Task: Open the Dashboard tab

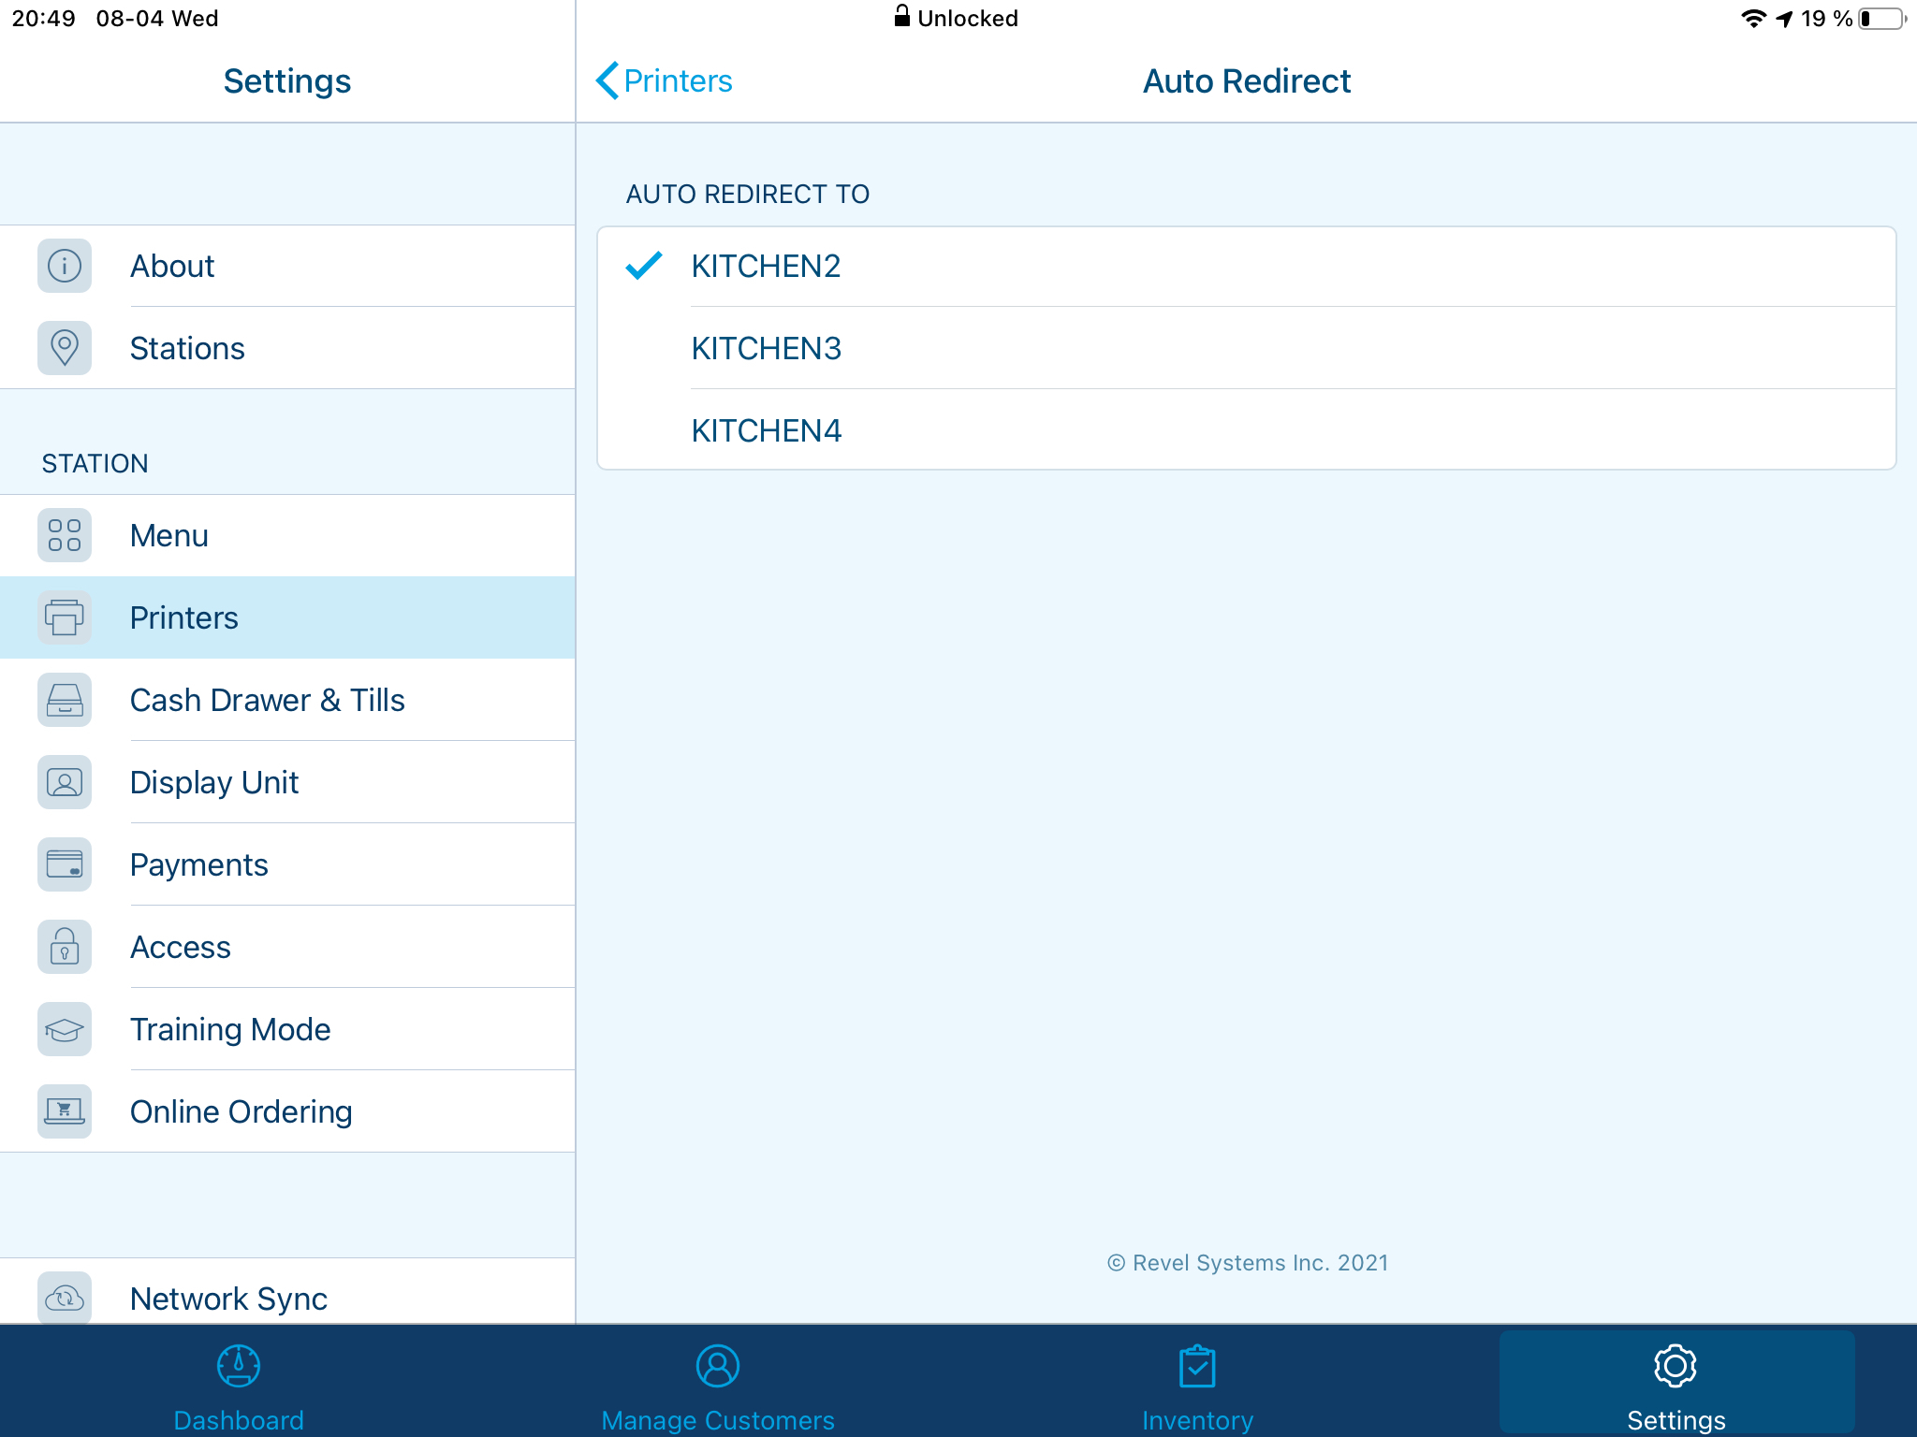Action: pyautogui.click(x=239, y=1385)
